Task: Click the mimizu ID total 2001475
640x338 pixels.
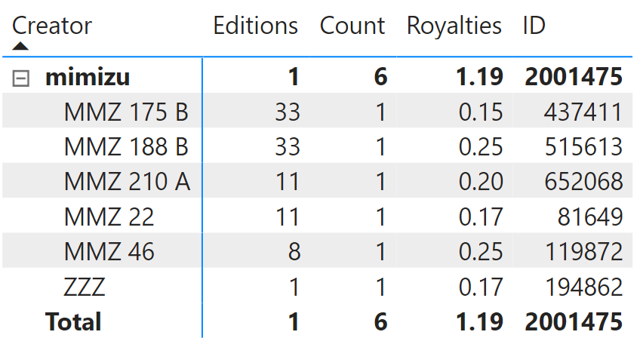Action: click(x=574, y=77)
